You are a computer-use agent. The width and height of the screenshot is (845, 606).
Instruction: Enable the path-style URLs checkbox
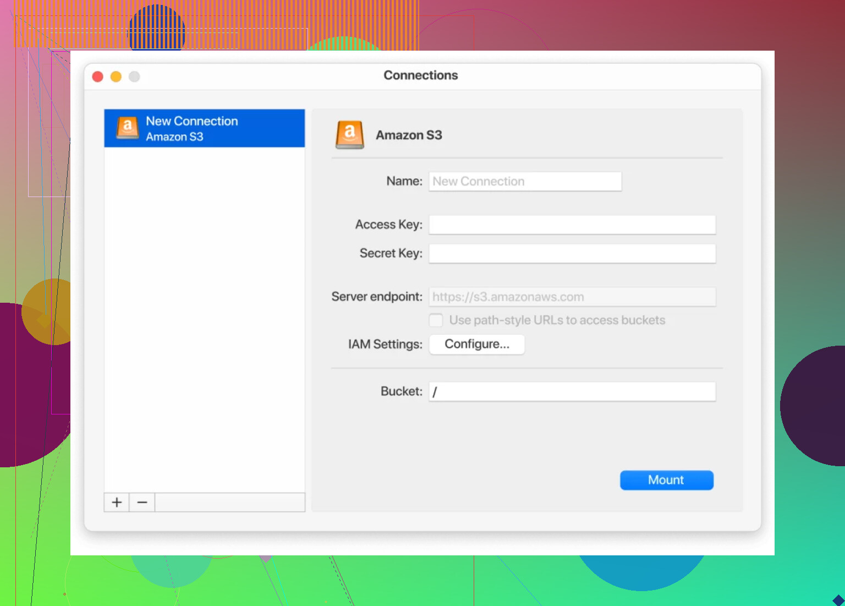coord(436,320)
